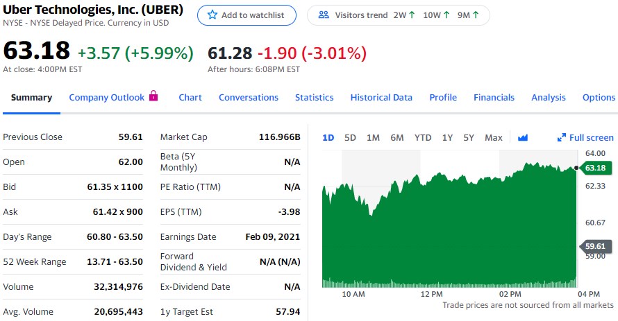Click the Uber Technologies, Inc. (UBER) title
This screenshot has width=618, height=321.
pos(93,10)
